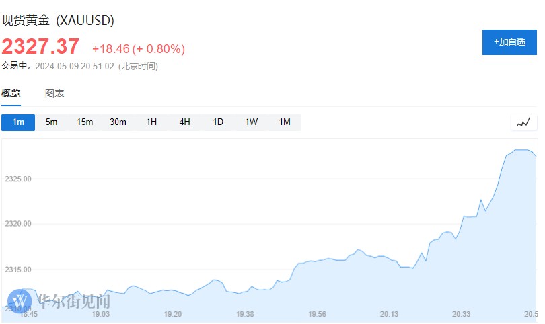Click the 现货黄金 (XAUUSD) title

point(58,20)
